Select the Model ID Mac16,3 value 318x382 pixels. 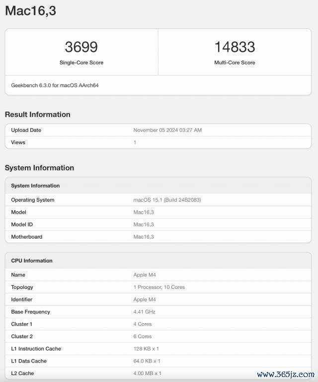point(144,225)
